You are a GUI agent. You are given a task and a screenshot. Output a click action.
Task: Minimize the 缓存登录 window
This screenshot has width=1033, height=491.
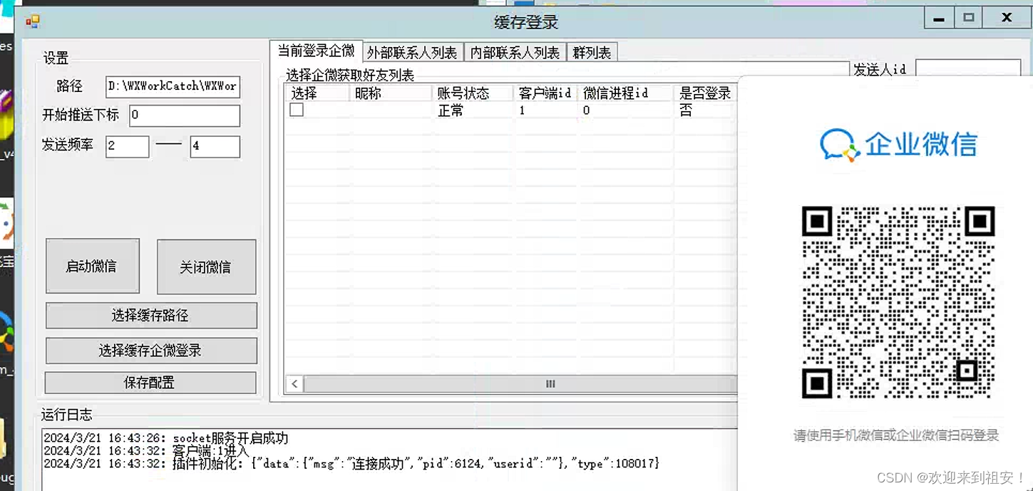pyautogui.click(x=940, y=19)
